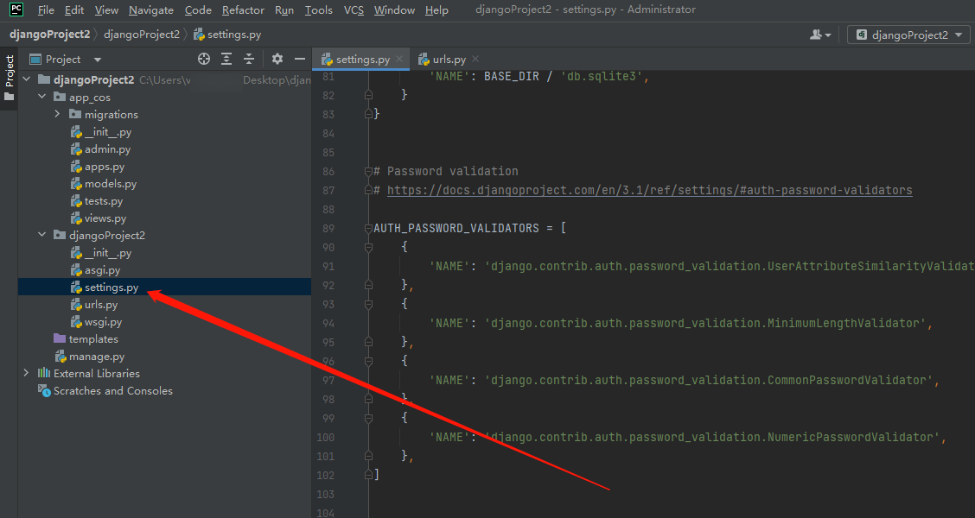
Task: Open the djangoProject2 run configuration dropdown
Action: pyautogui.click(x=909, y=35)
